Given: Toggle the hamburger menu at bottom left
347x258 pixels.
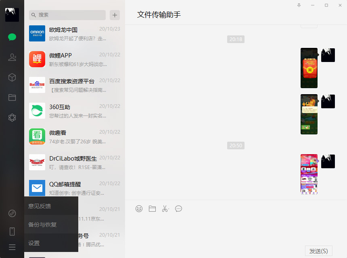Looking at the screenshot, I should (x=12, y=247).
